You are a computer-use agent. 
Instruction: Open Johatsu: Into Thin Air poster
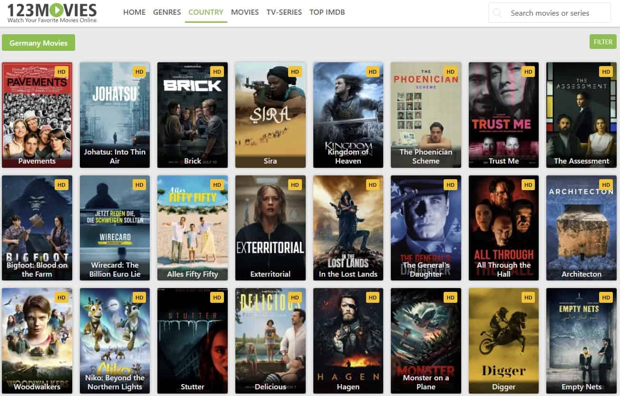115,115
